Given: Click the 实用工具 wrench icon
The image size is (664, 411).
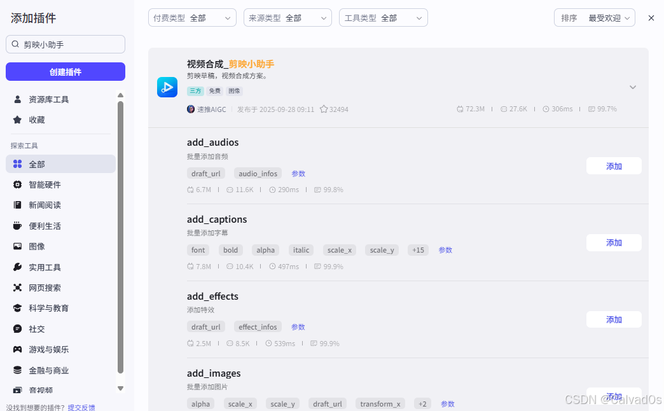Looking at the screenshot, I should click(x=17, y=267).
